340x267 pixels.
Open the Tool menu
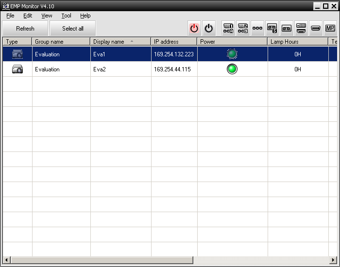66,16
